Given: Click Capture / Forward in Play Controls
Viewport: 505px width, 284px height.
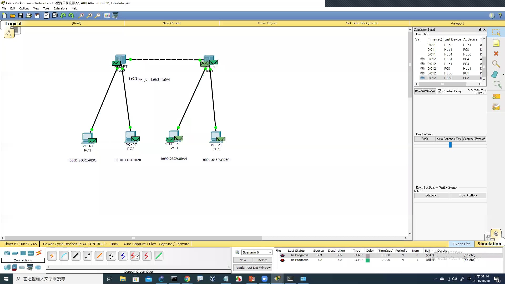Looking at the screenshot, I should coord(474,139).
